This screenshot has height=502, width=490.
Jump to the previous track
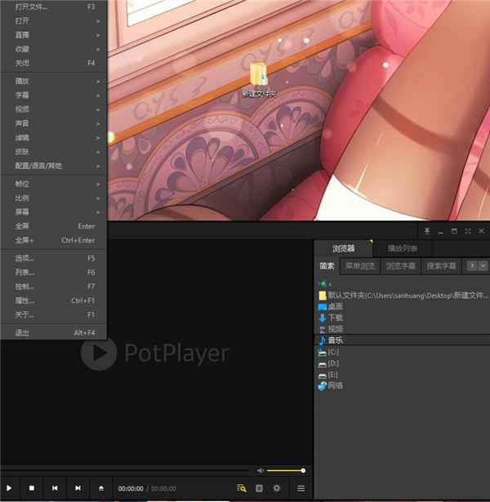tap(55, 488)
